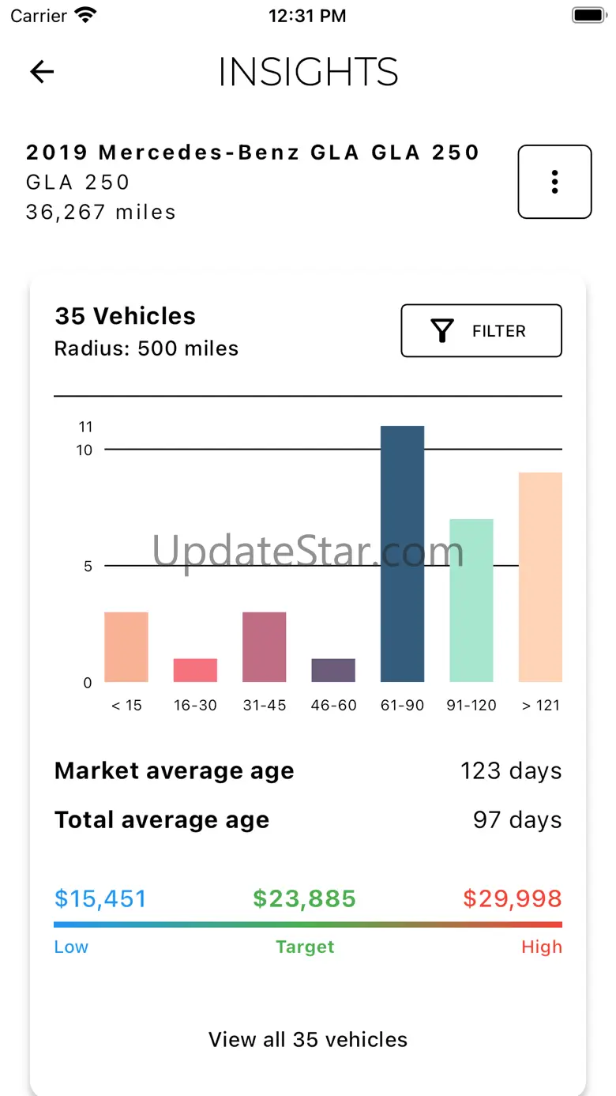Tap the $29,998 high price
This screenshot has width=616, height=1096.
513,898
